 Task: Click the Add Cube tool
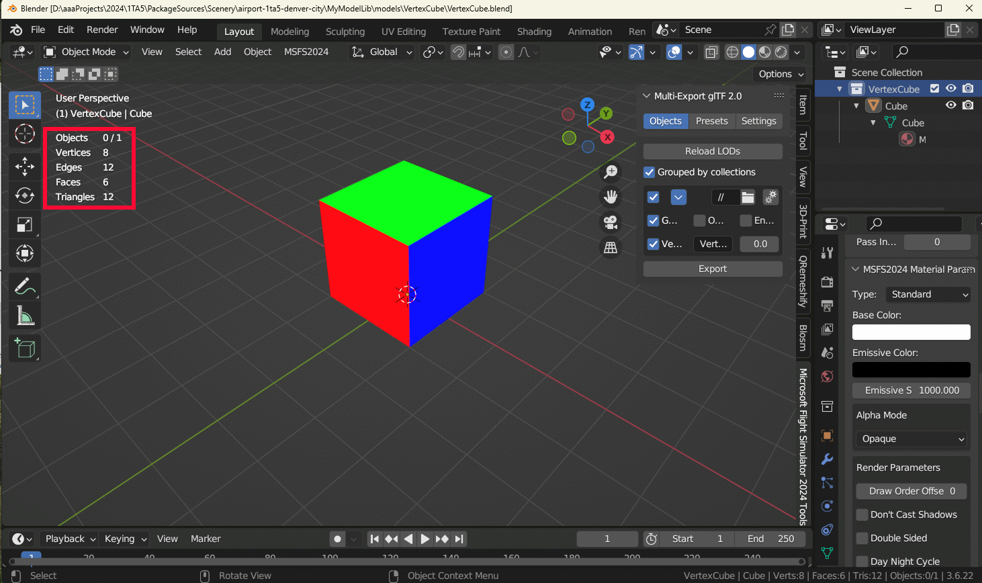coord(25,348)
